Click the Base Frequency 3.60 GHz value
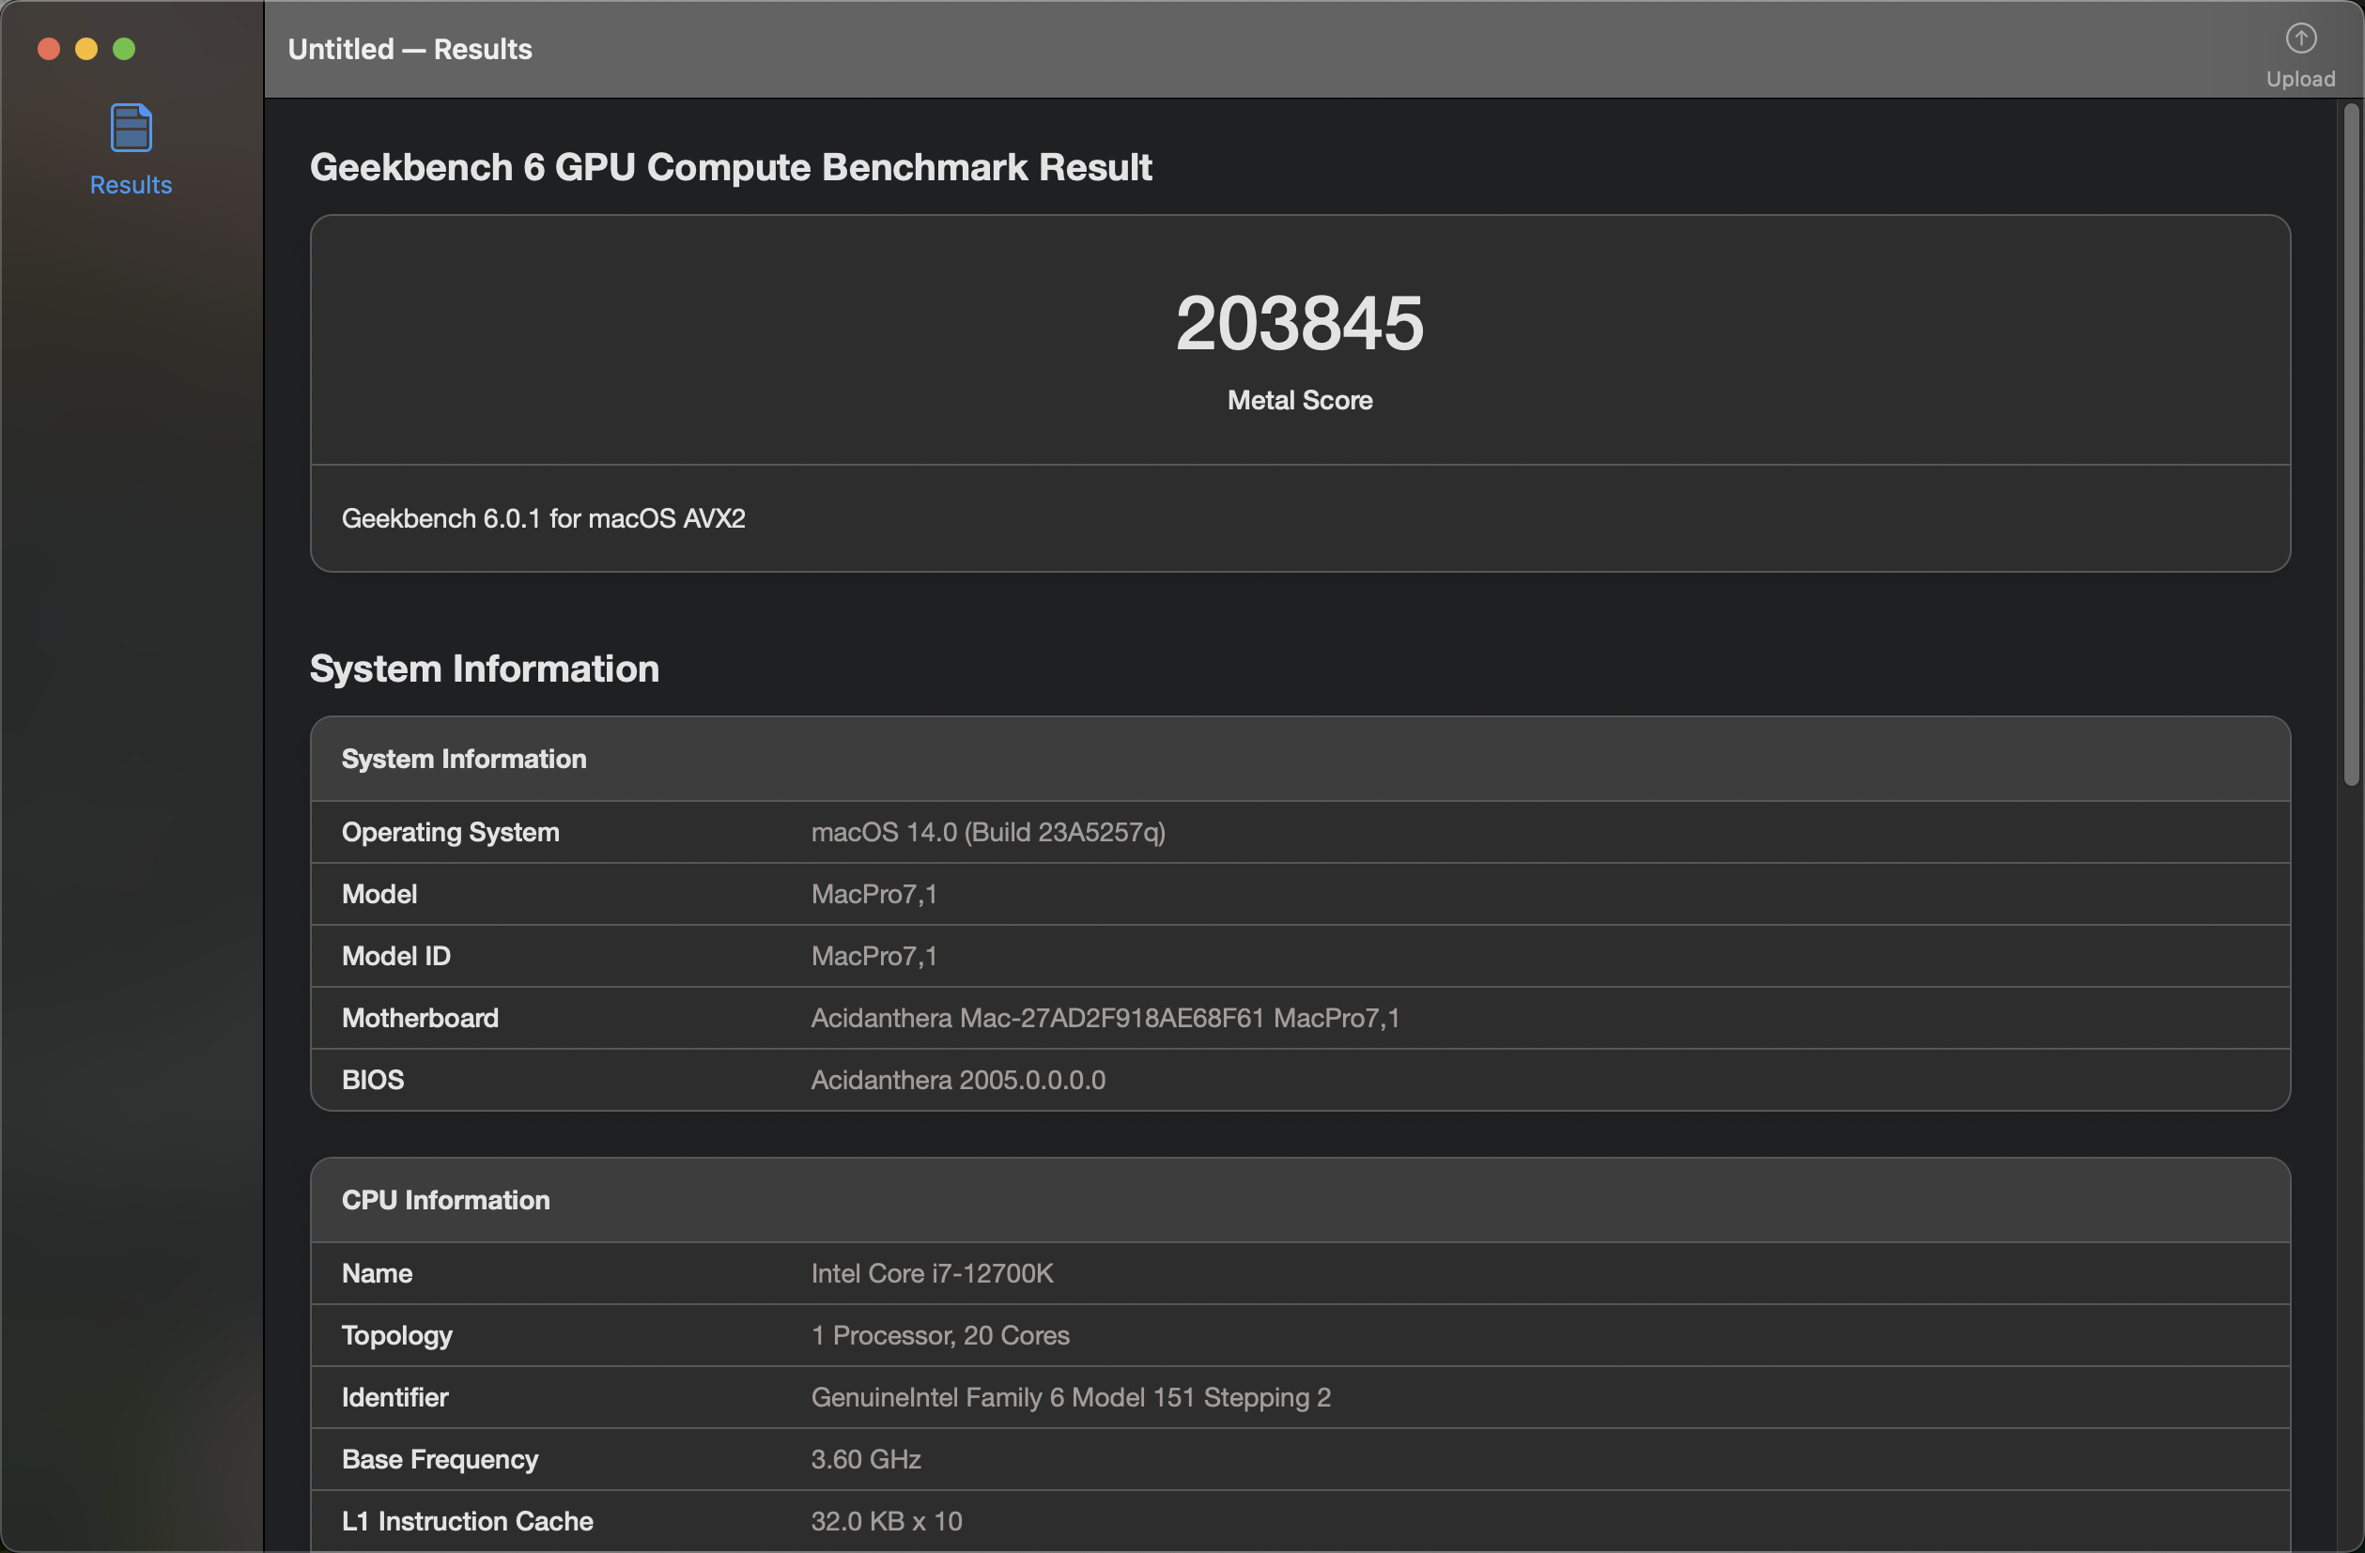 [x=864, y=1458]
